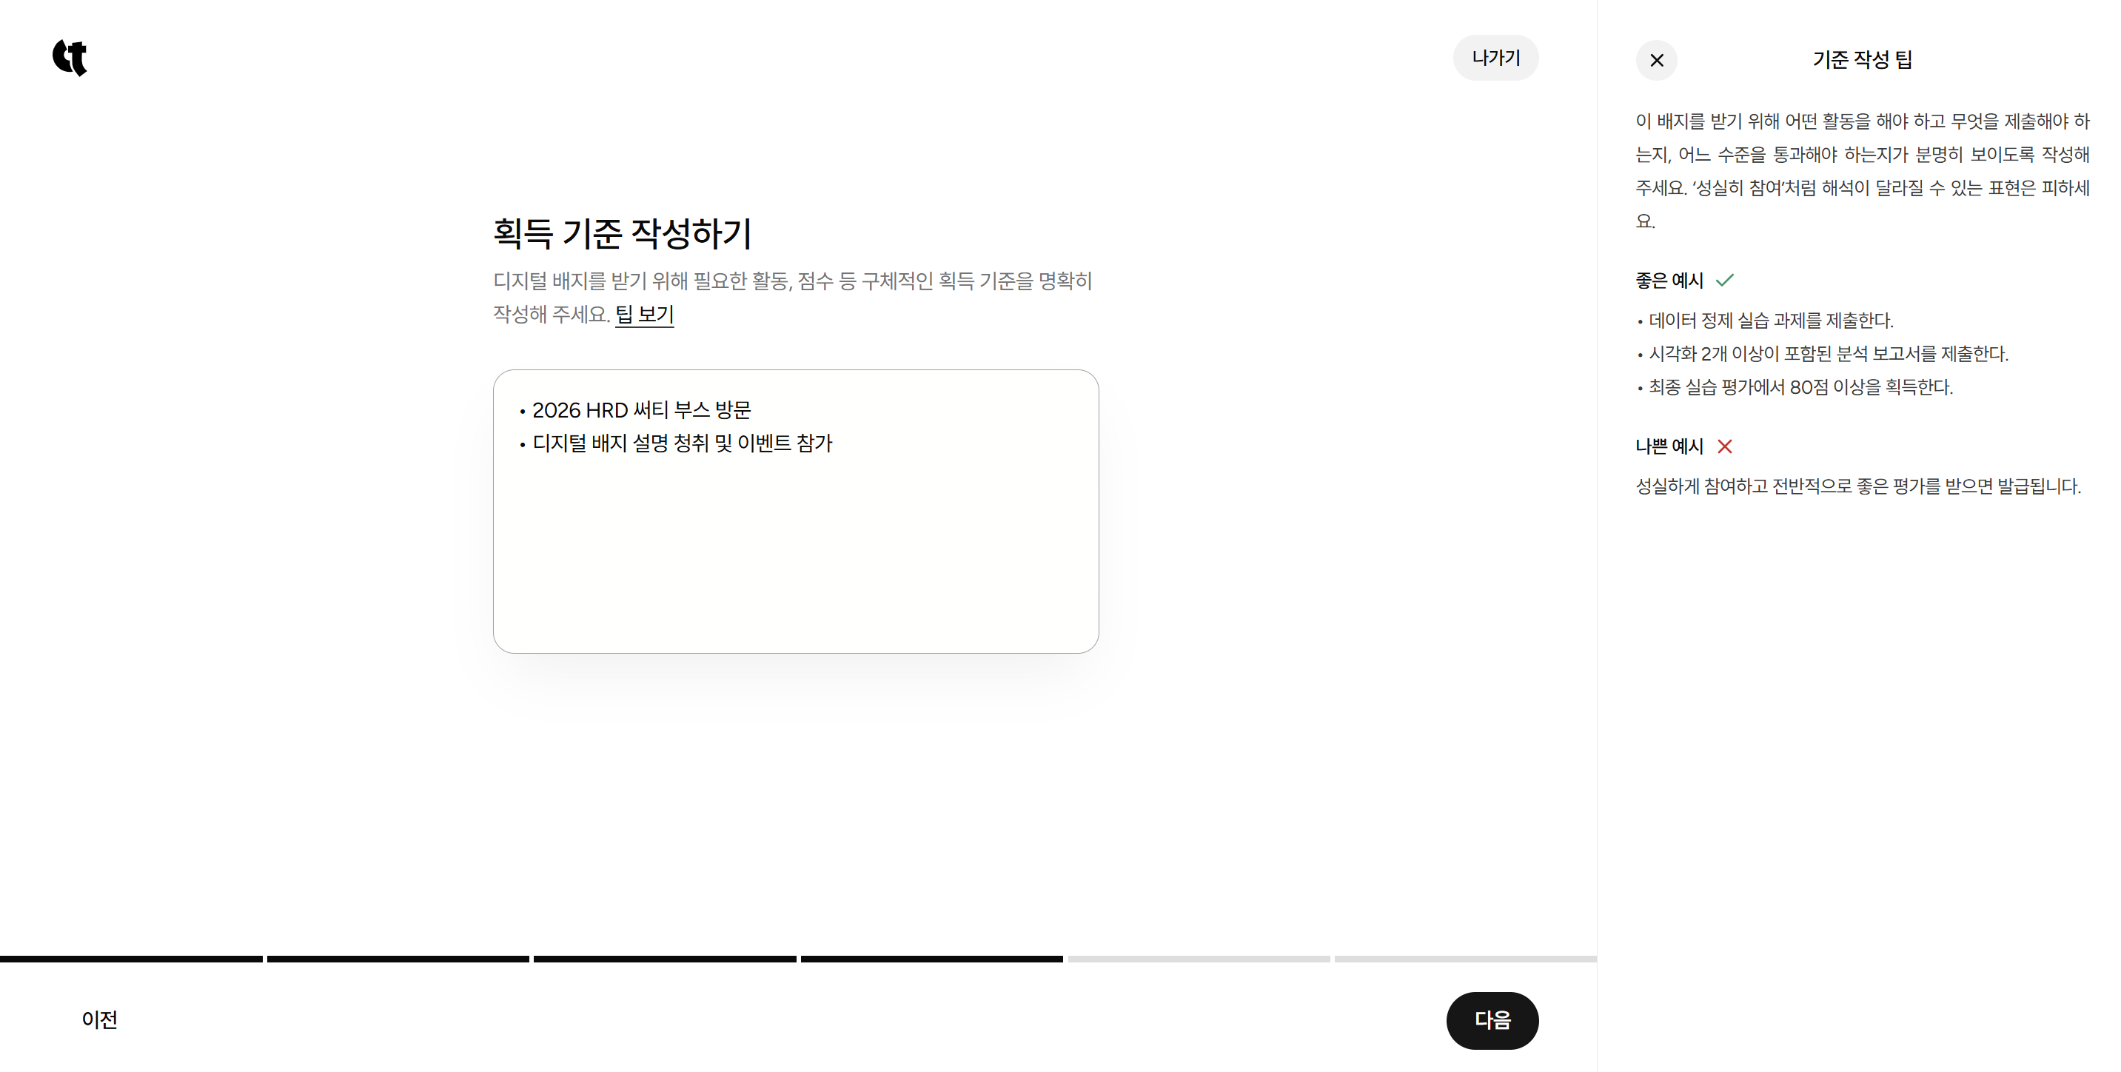Click the app logo in top-left corner
The height and width of the screenshot is (1072, 2121).
[70, 58]
